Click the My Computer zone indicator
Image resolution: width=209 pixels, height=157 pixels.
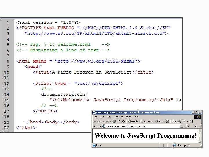181,145
